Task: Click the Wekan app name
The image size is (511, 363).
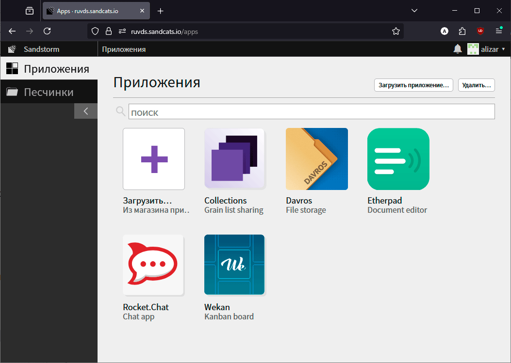Action: click(x=217, y=307)
